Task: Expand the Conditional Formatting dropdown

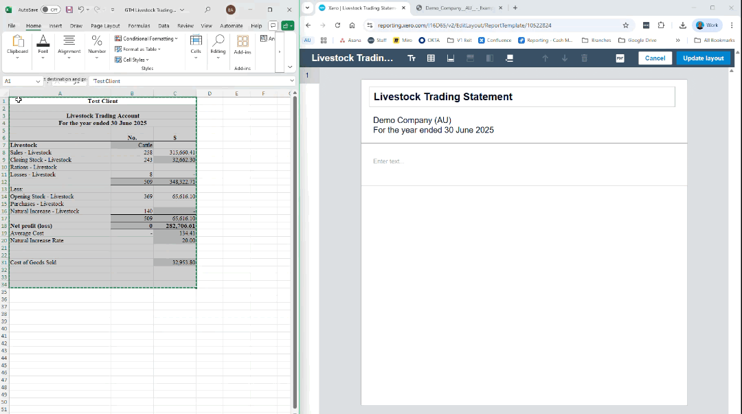Action: (x=146, y=38)
